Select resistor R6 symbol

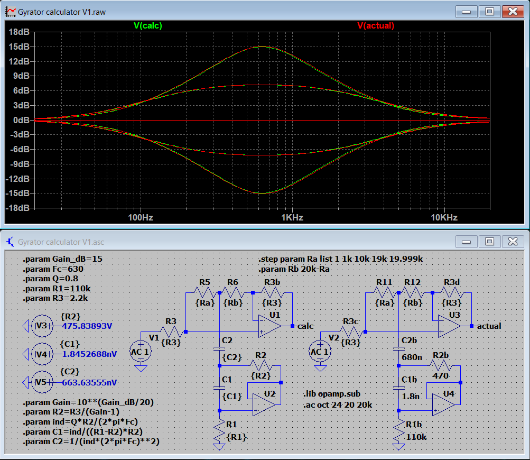233,292
